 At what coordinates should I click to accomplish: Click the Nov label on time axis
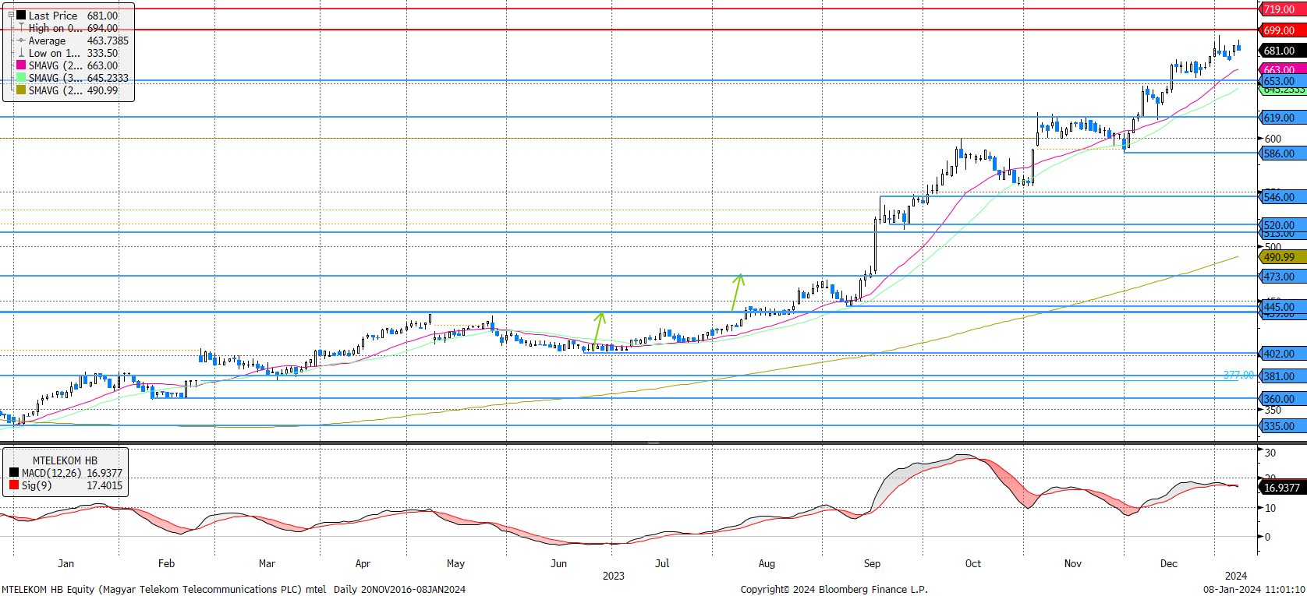(x=1073, y=563)
